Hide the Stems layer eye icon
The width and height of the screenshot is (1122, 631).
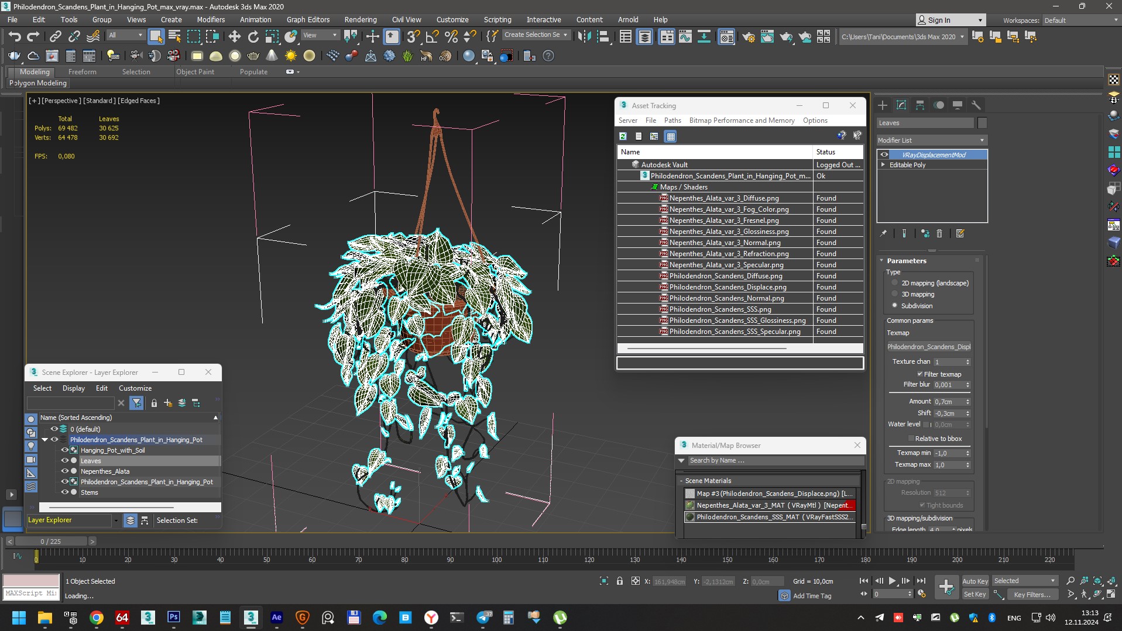tap(65, 492)
